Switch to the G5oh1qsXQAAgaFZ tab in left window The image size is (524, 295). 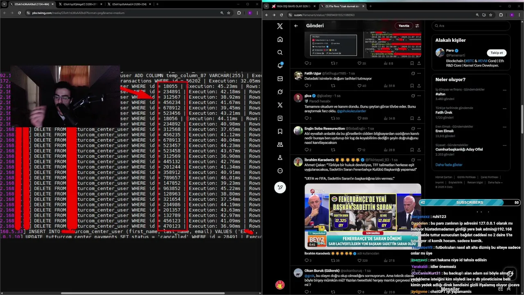pos(80,4)
